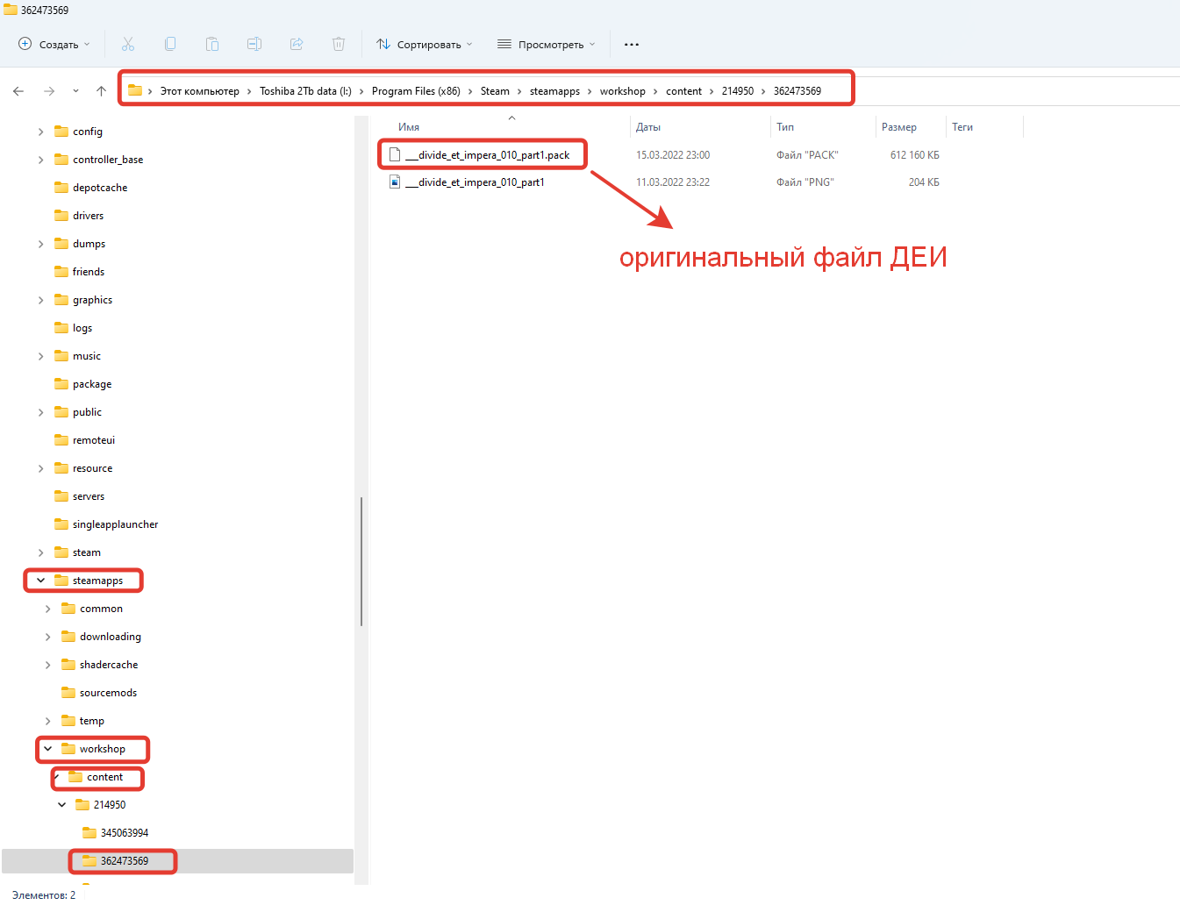1180x905 pixels.
Task: Click 'content' breadcrumb in address bar
Action: click(x=683, y=91)
